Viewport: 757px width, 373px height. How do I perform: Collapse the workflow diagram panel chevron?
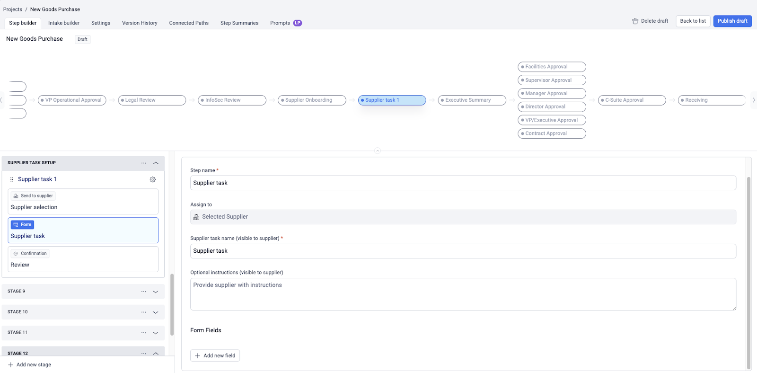[x=377, y=151]
